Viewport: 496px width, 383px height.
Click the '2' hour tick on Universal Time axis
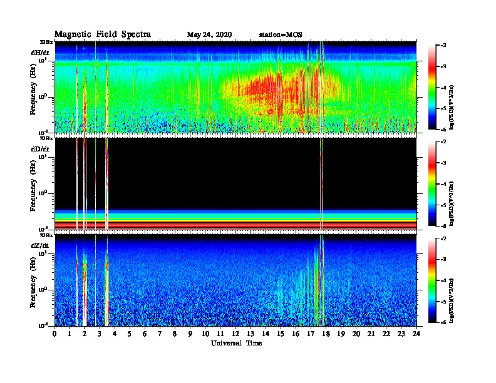(x=85, y=334)
